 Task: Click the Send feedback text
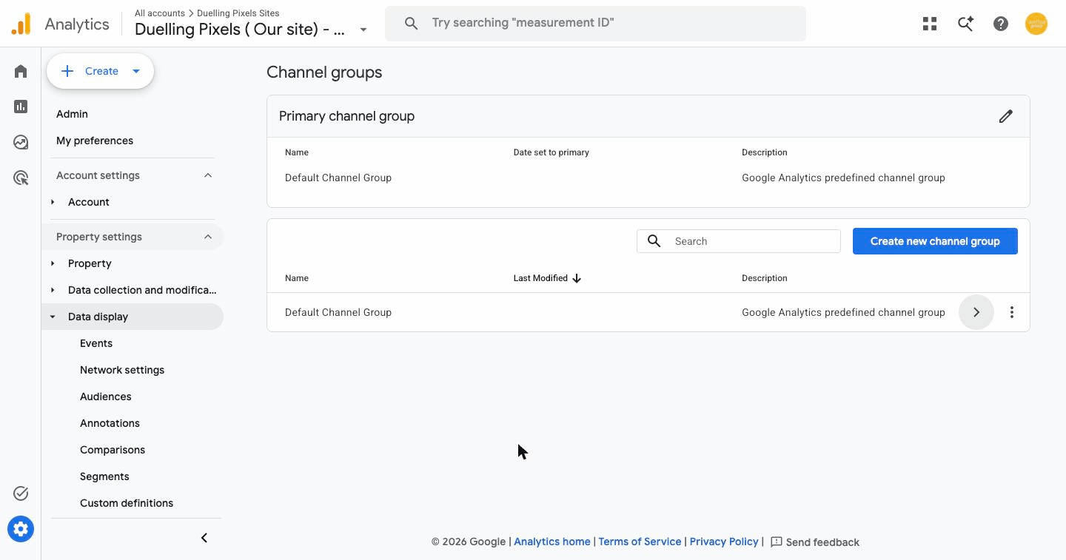point(822,542)
